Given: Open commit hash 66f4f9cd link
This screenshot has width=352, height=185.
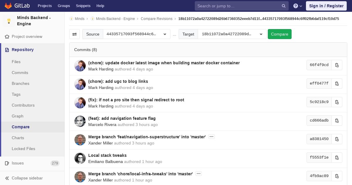Looking at the screenshot, I should pos(319,65).
